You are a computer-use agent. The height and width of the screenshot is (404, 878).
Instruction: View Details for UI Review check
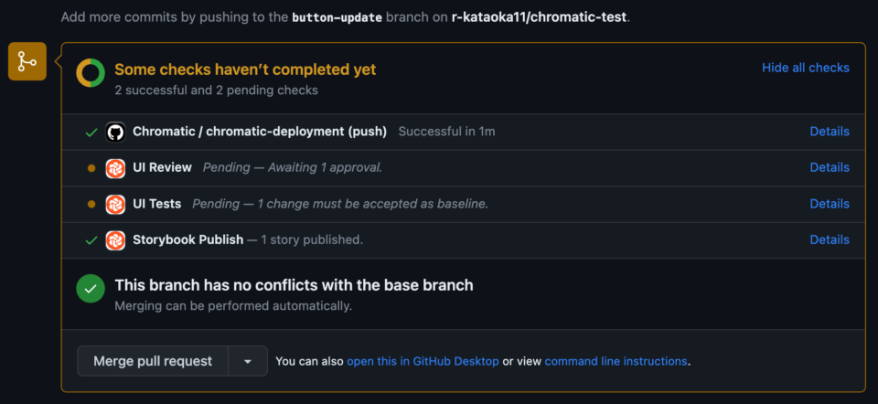pos(830,167)
